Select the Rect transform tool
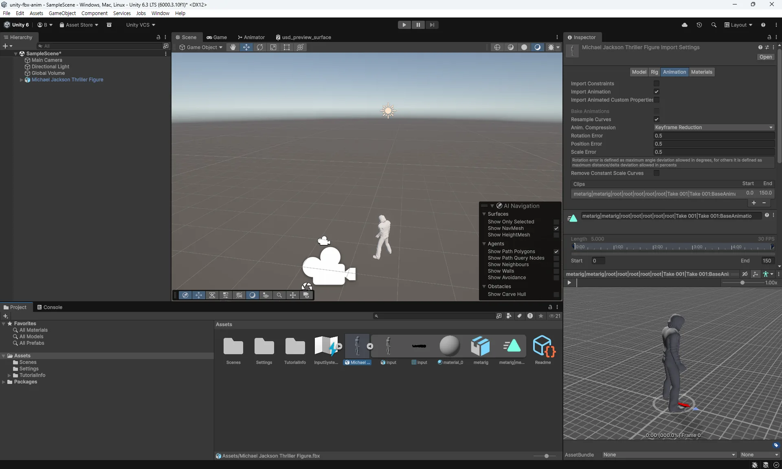Viewport: 782px width, 469px height. click(287, 47)
